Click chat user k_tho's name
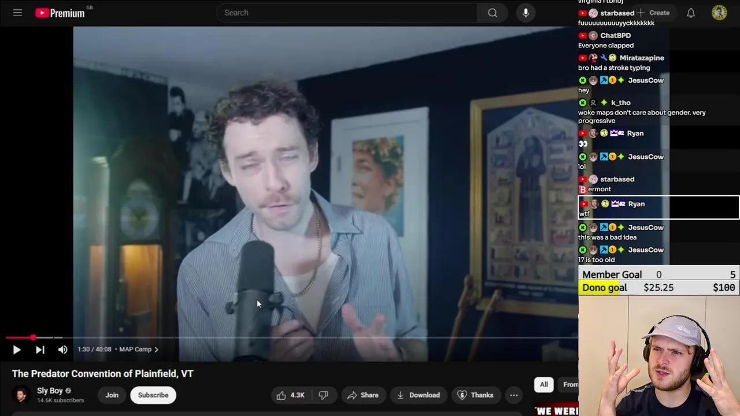740x416 pixels. pos(620,103)
